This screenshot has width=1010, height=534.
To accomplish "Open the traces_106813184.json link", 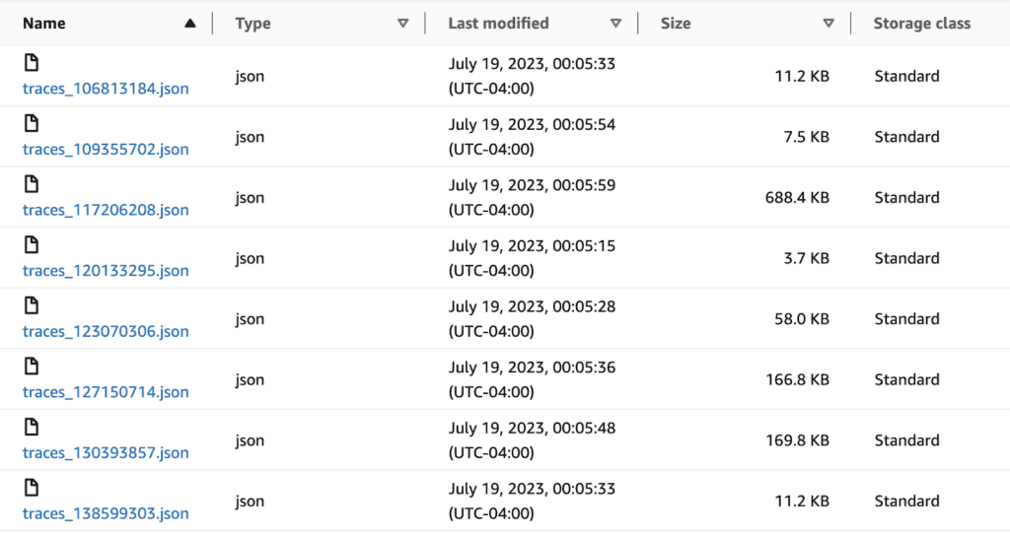I will click(106, 89).
